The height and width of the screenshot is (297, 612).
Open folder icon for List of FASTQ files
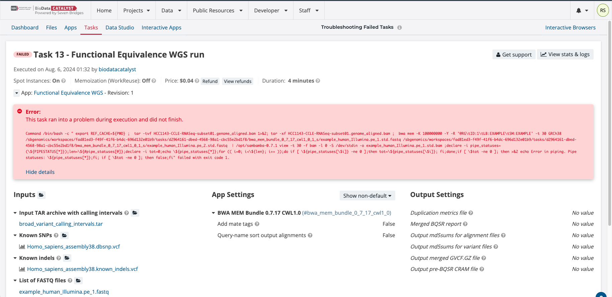coord(78,280)
